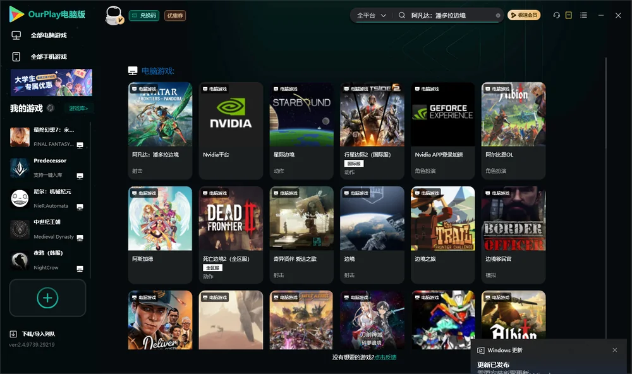This screenshot has width=632, height=374.
Task: Click the OurPlay logo icon
Action: tap(16, 14)
